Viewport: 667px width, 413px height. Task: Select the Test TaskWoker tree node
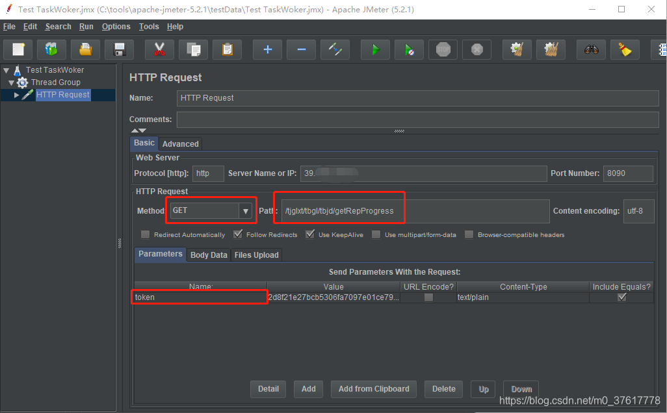[55, 70]
